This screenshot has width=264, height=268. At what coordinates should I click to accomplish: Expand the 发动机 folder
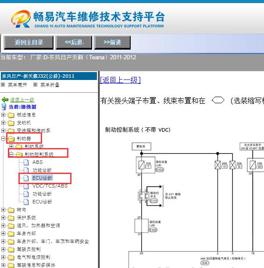tap(3, 123)
